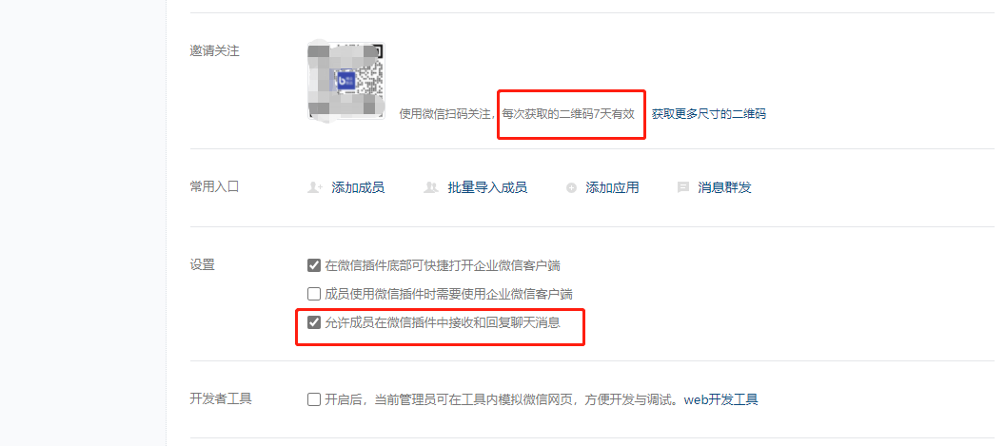Open 获取更多尺寸的二维码 link
Screen dimensions: 1006x446
click(709, 114)
